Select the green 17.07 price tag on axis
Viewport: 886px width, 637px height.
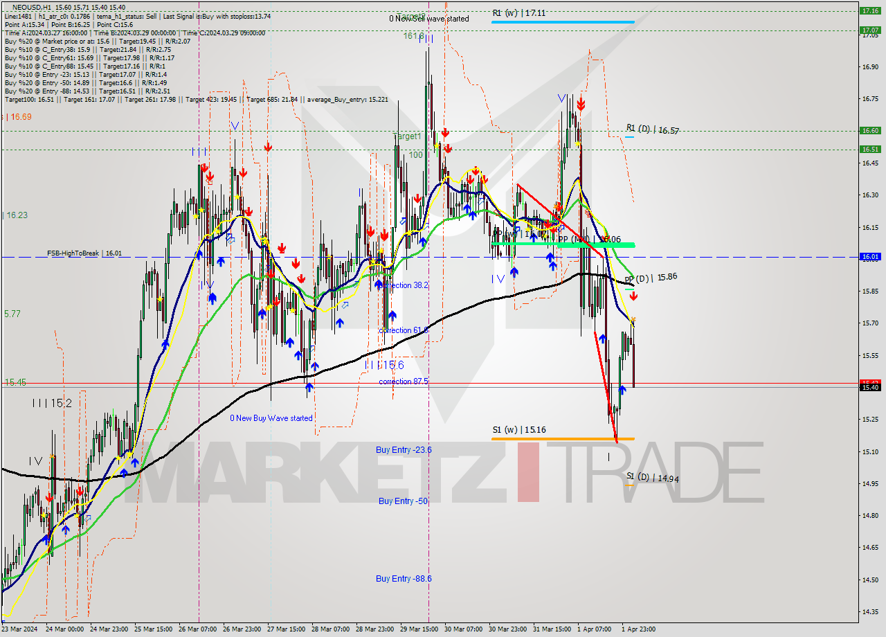869,30
